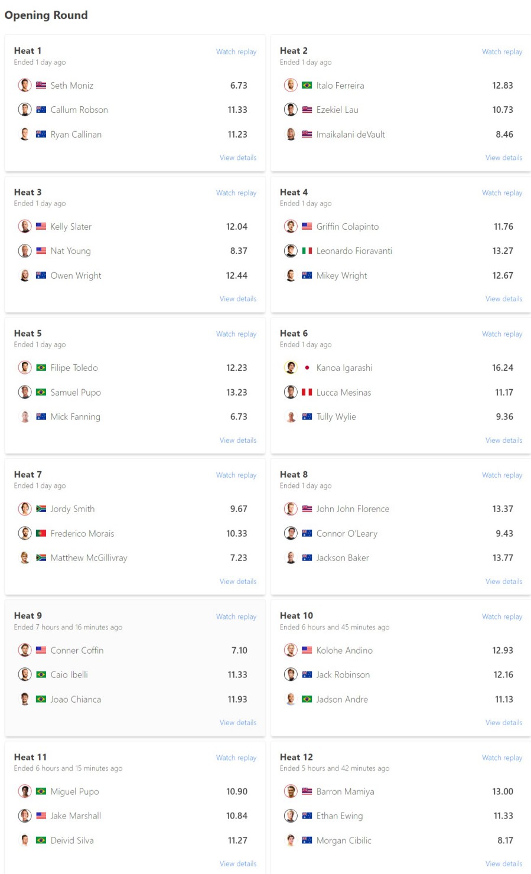Click the Portuguese flag beside Frederico Morais
The height and width of the screenshot is (874, 531).
[x=41, y=533]
